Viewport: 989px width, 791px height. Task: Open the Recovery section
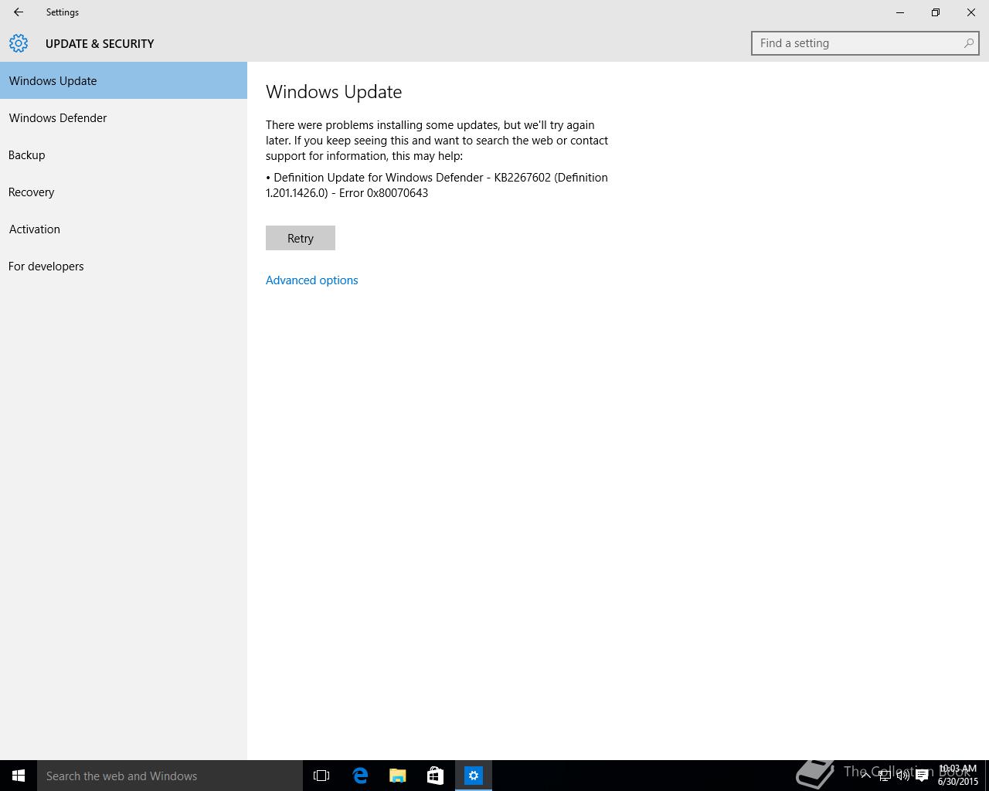tap(124, 192)
